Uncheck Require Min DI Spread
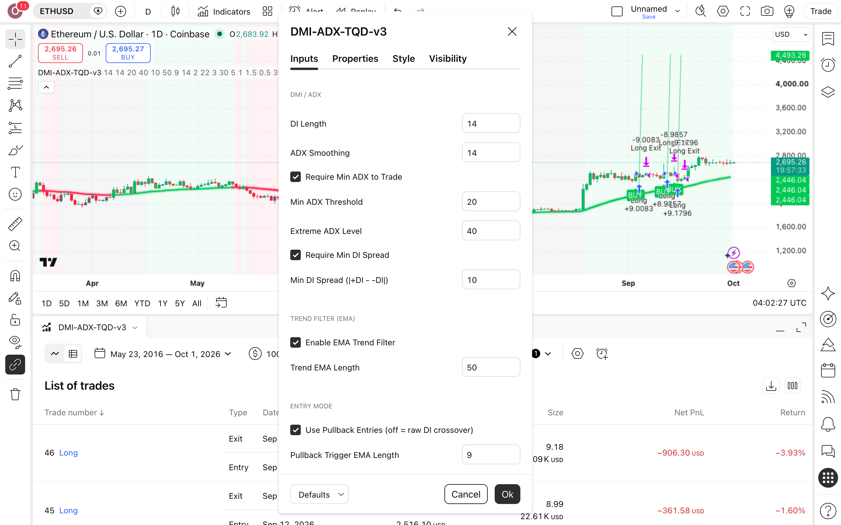Viewport: 841px width, 525px height. pos(296,255)
